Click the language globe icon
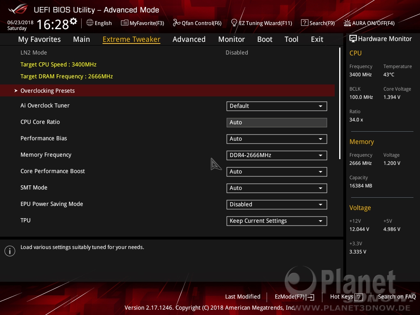The height and width of the screenshot is (315, 420). (90, 23)
